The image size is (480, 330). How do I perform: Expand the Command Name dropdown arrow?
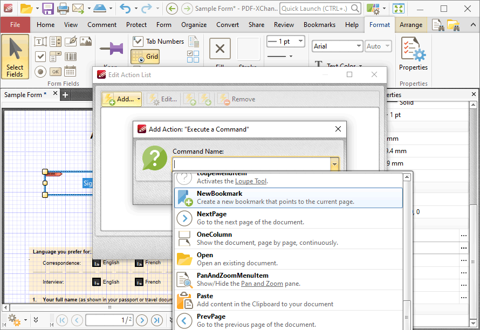coord(334,164)
